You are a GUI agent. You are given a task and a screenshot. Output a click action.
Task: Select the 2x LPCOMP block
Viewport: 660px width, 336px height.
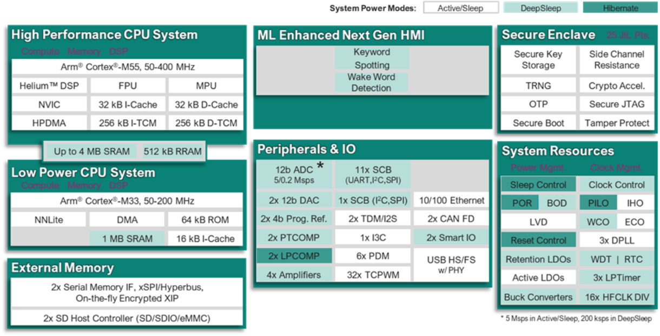[294, 256]
